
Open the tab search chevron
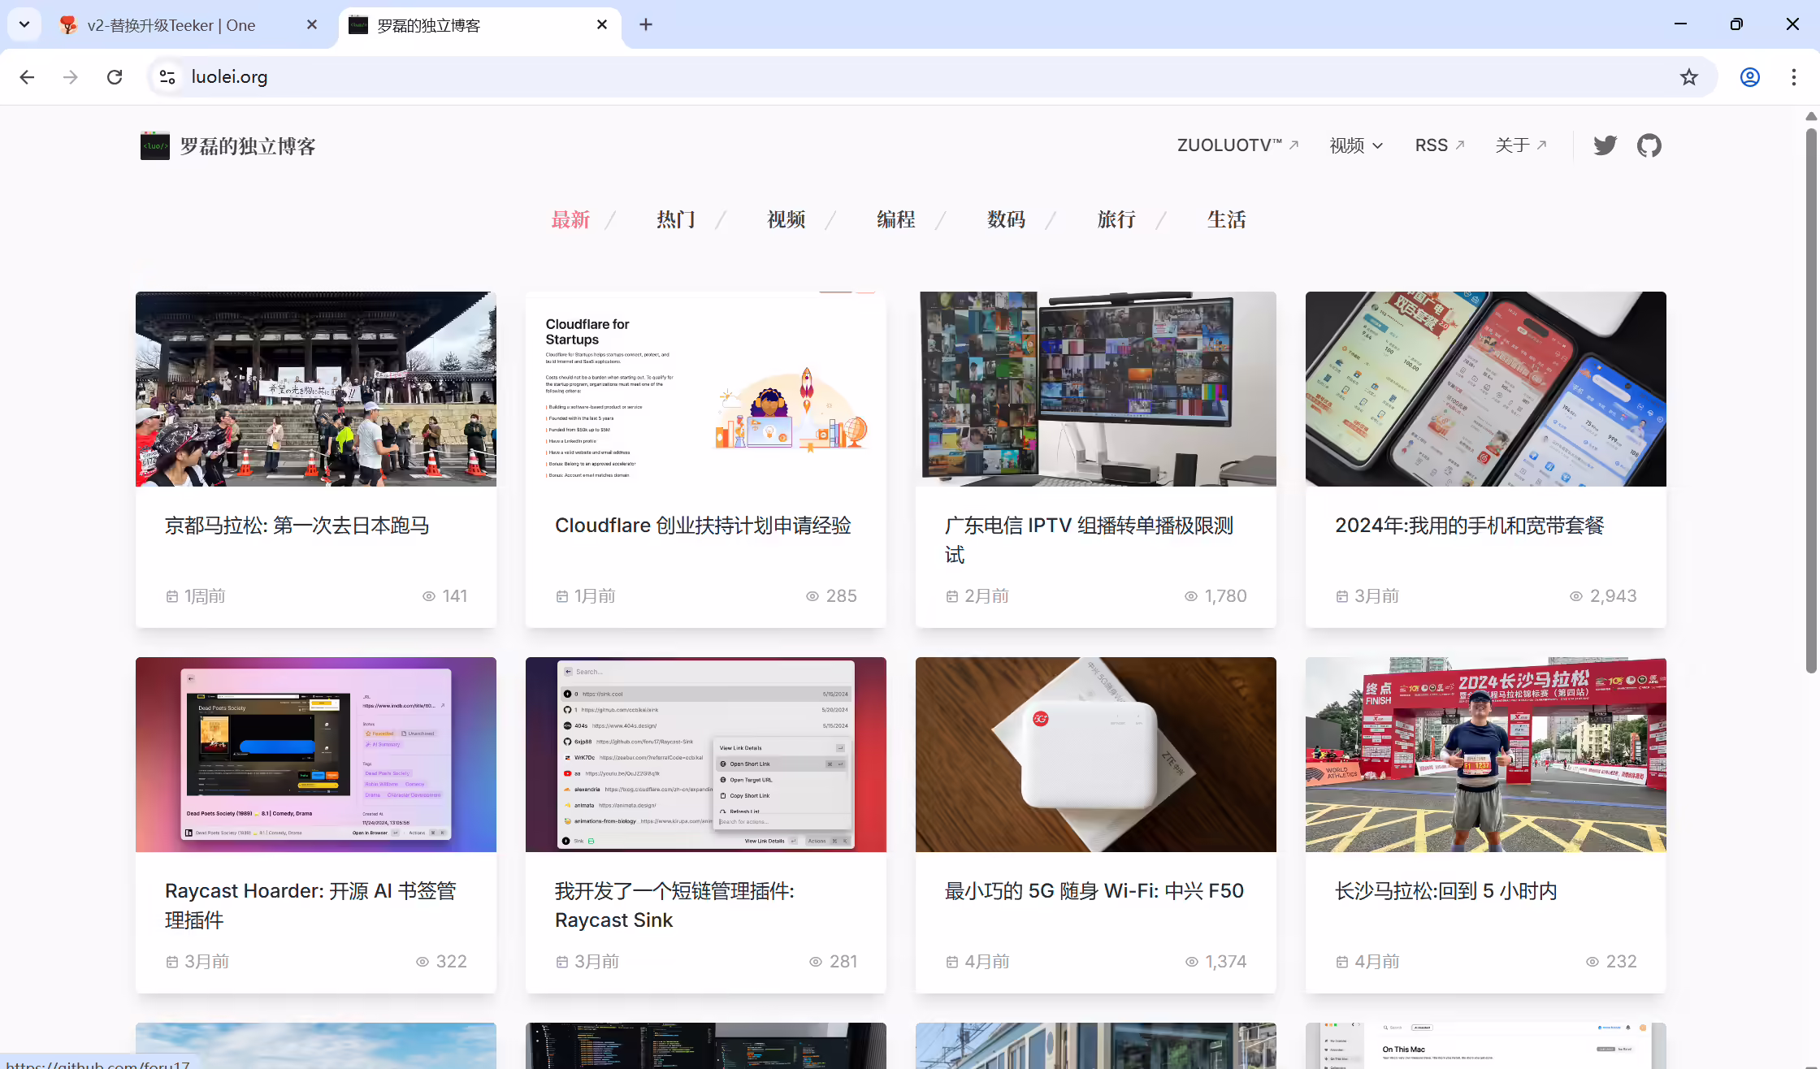click(24, 24)
